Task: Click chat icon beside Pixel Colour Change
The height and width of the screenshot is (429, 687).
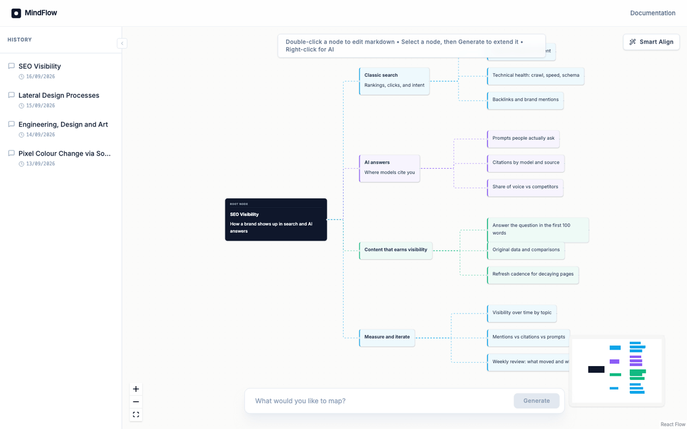Action: 11,153
